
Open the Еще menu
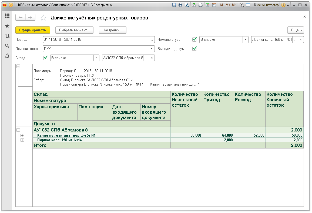296,30
